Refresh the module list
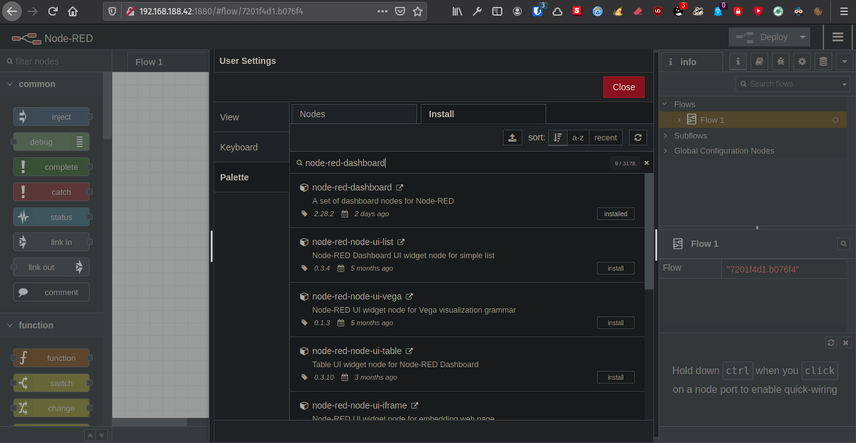The width and height of the screenshot is (856, 443). click(638, 138)
